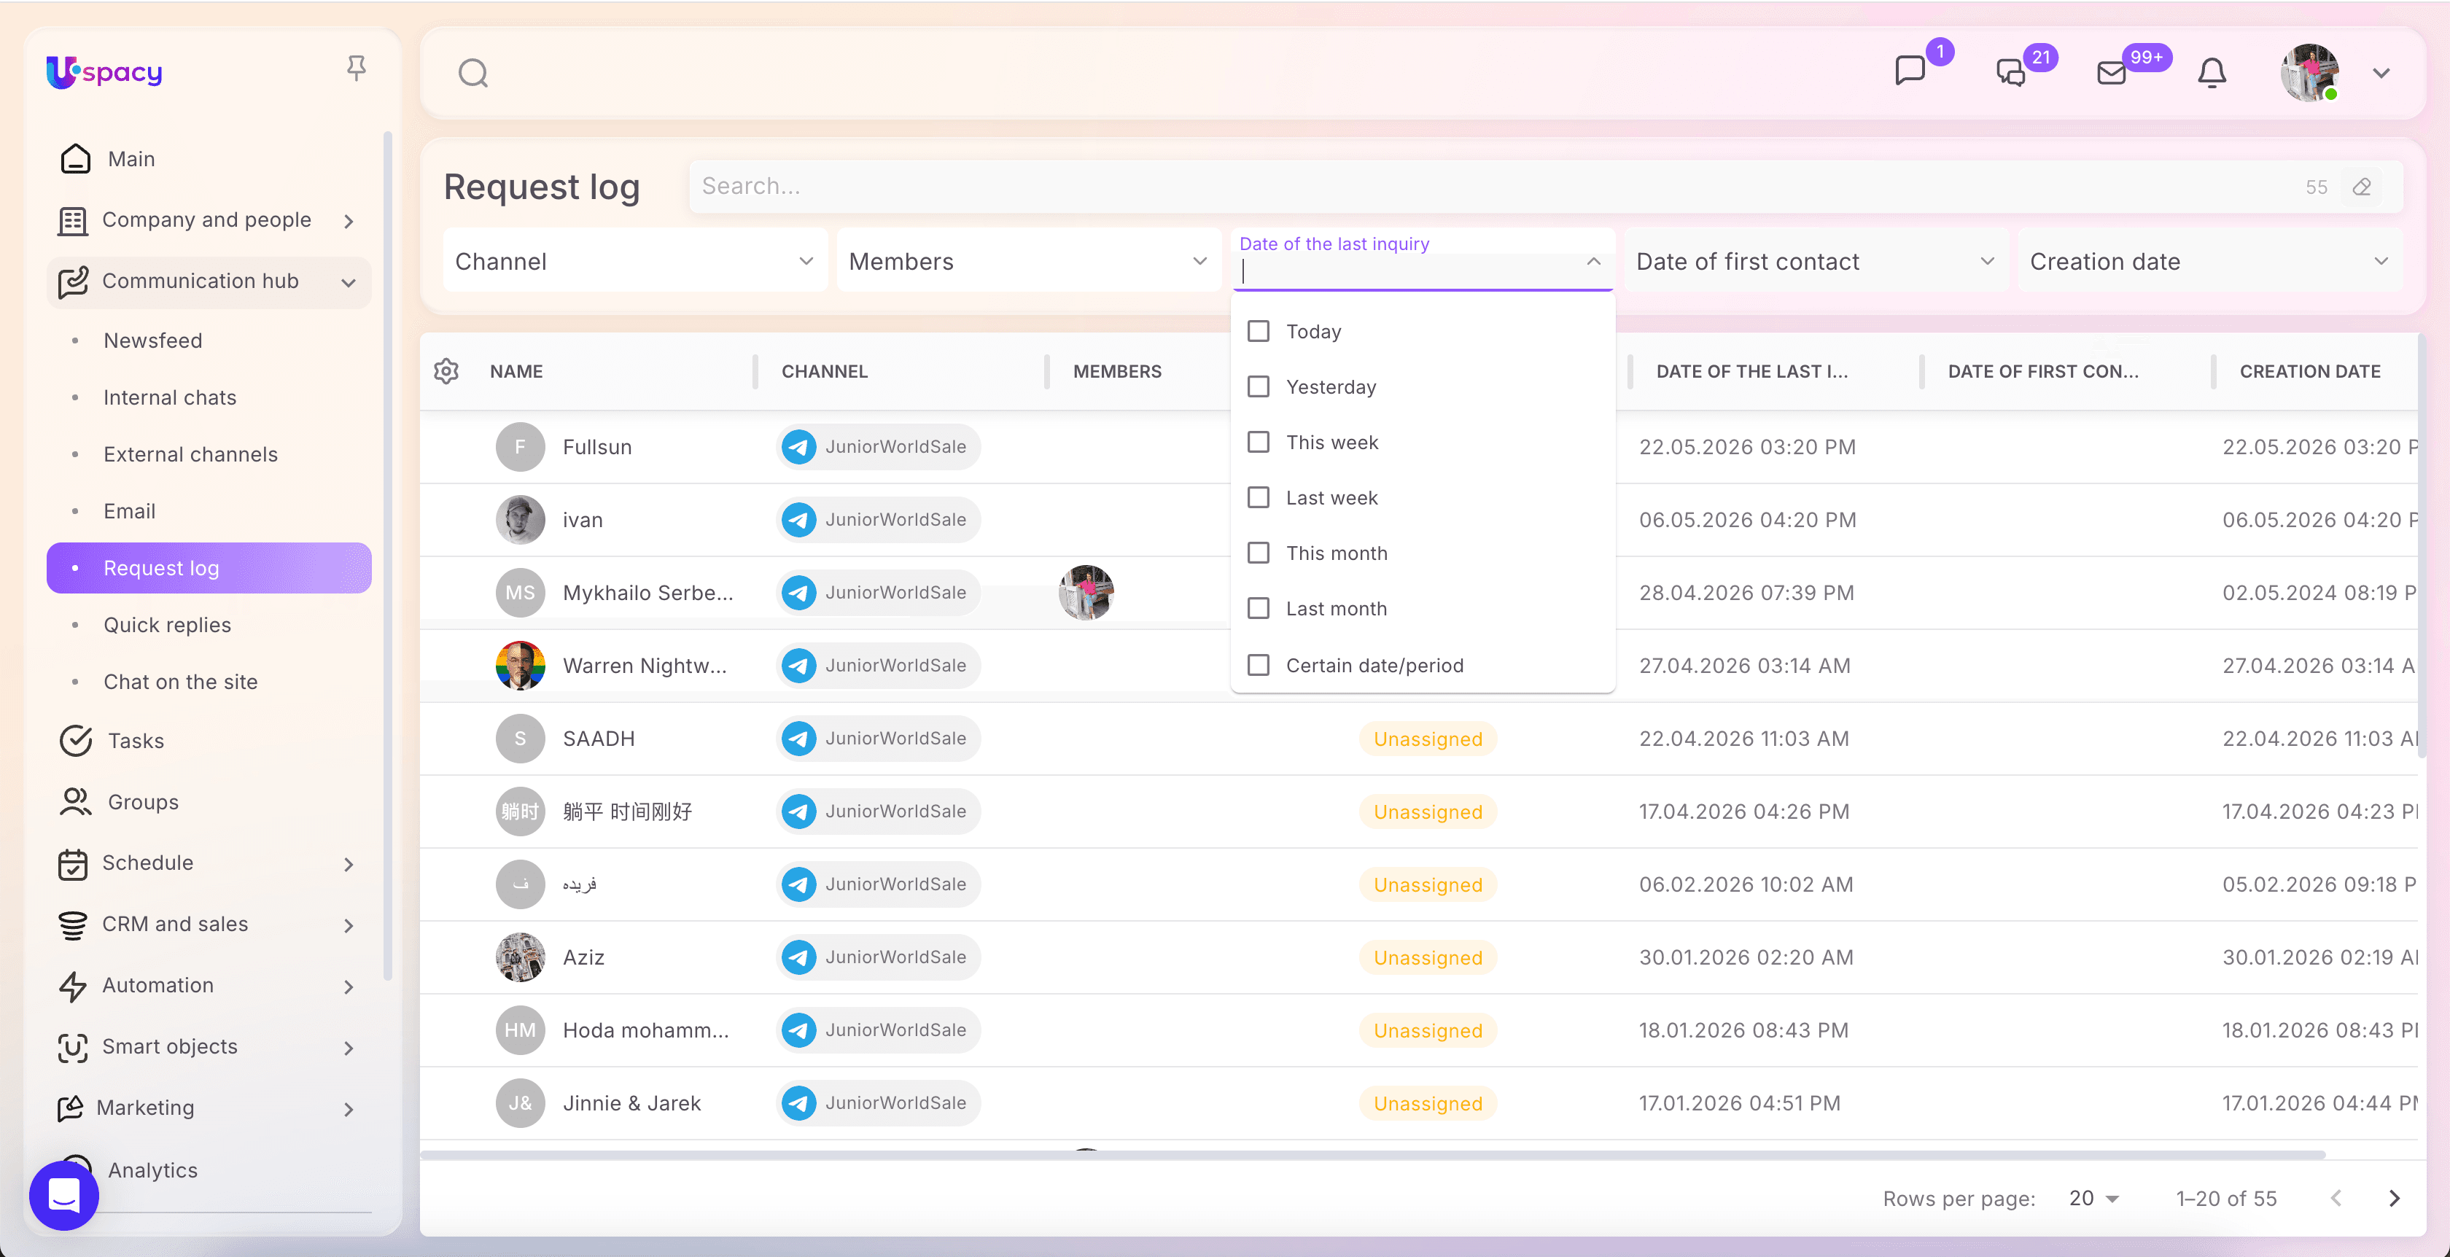This screenshot has height=1257, width=2450.
Task: Click the Uspacy logo
Action: tap(104, 72)
